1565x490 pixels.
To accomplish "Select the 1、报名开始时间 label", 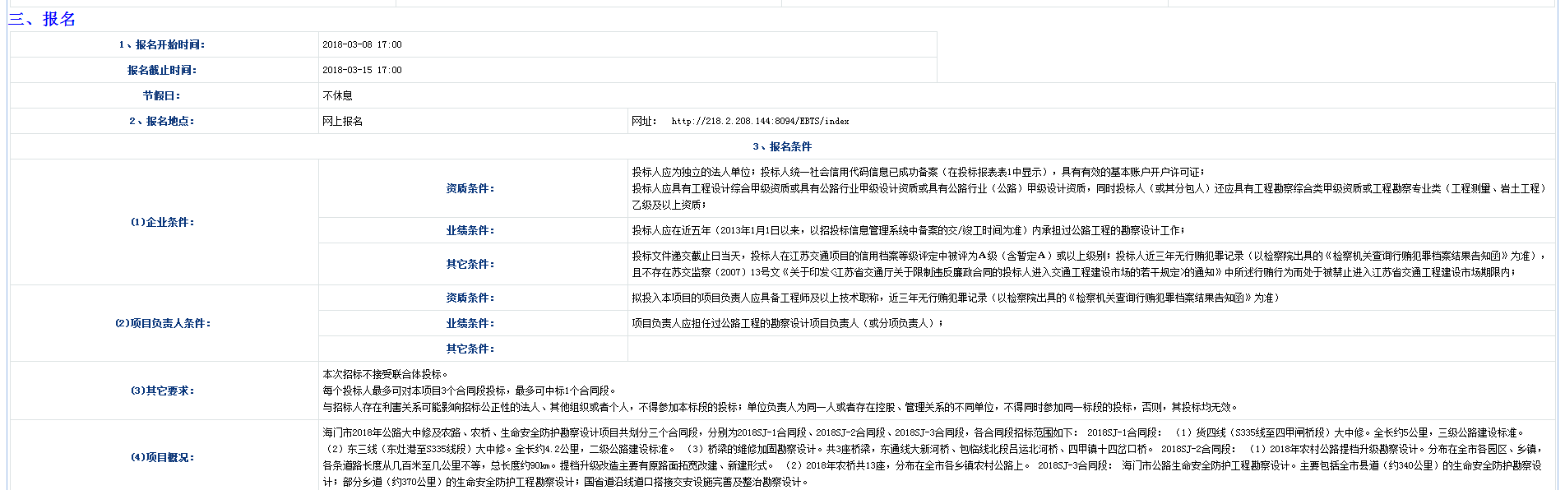I will coord(162,44).
